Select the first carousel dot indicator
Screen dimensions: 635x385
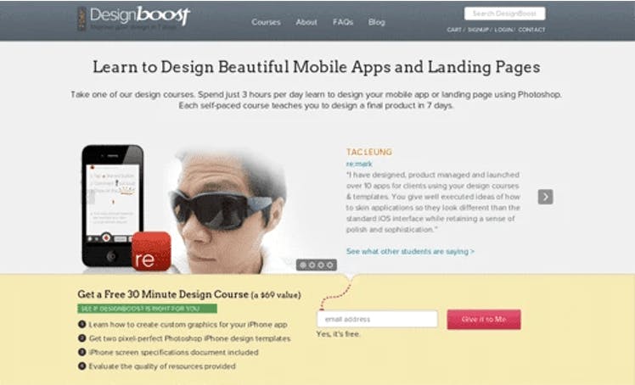[x=303, y=265]
